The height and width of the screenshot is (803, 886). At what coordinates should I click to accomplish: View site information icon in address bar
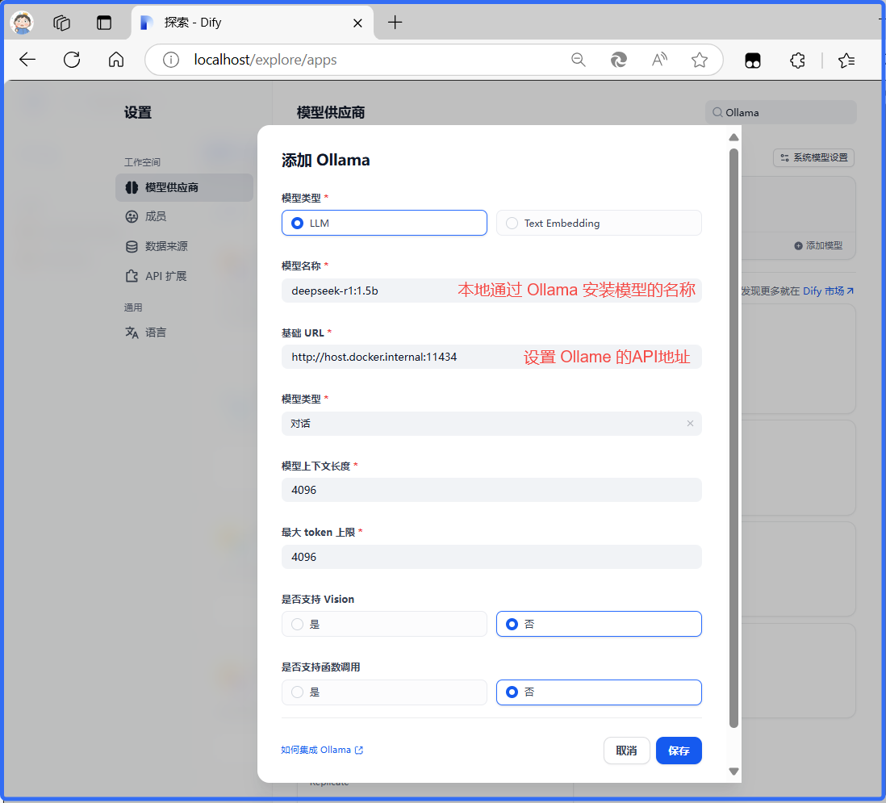pos(170,60)
